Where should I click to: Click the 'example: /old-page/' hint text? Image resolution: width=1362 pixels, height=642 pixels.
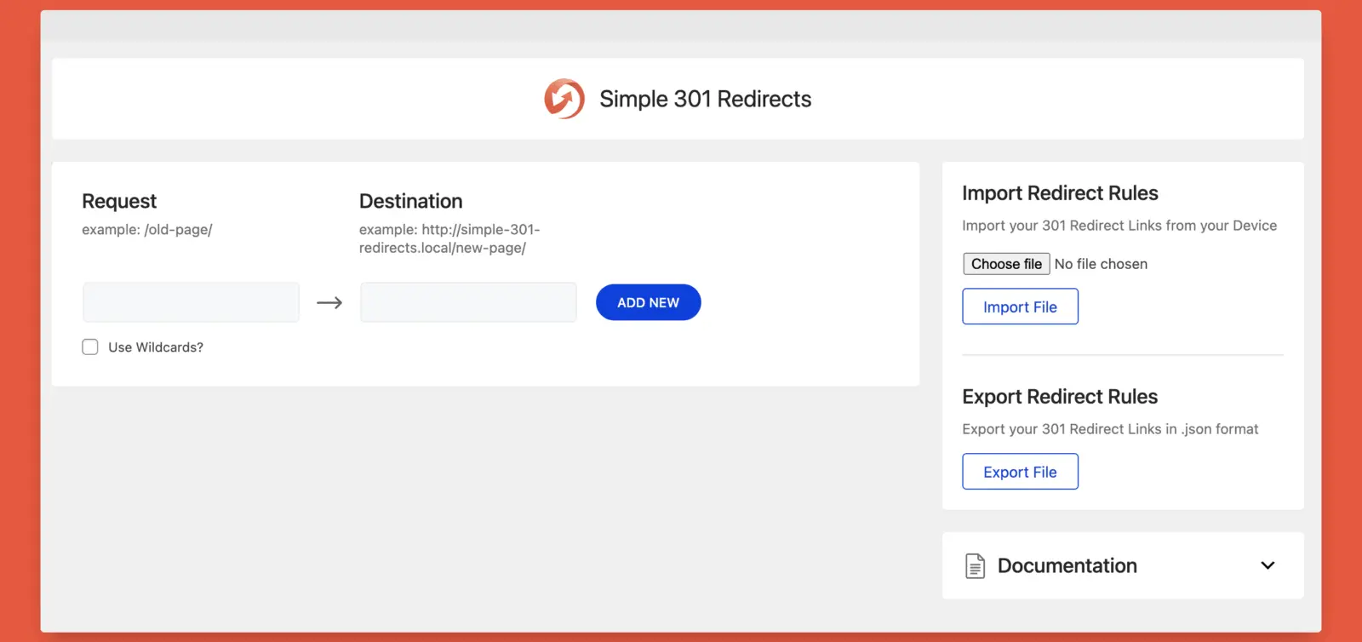click(147, 229)
